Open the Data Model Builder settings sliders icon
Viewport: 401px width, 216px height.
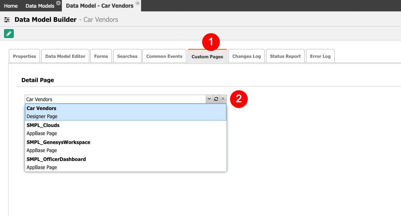coord(7,20)
